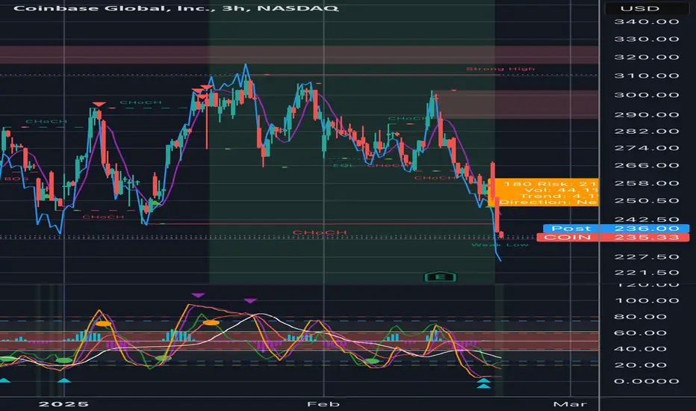
Task: Click the Weak Low label
Action: (x=500, y=245)
